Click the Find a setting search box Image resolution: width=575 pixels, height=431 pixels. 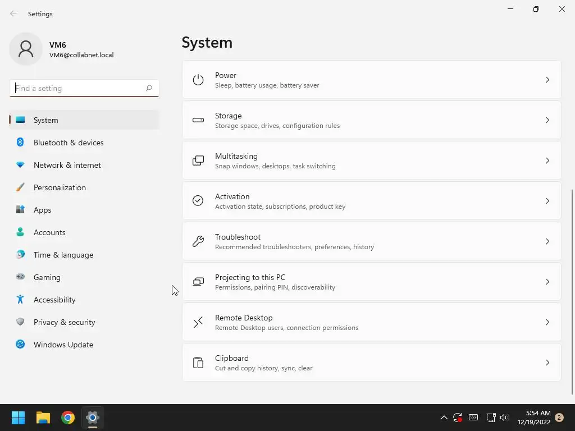[x=84, y=88]
